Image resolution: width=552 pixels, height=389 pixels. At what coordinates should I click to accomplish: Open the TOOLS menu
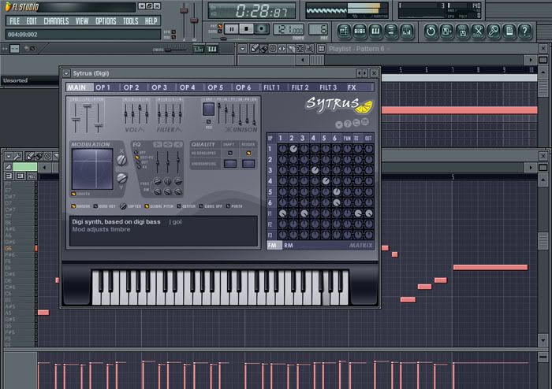[131, 21]
